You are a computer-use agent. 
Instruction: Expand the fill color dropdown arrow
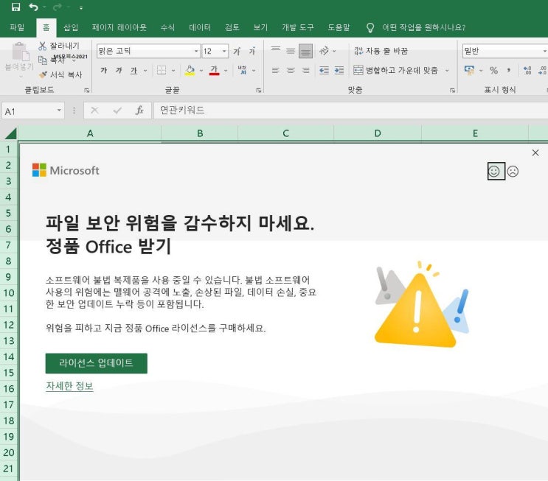coord(201,71)
